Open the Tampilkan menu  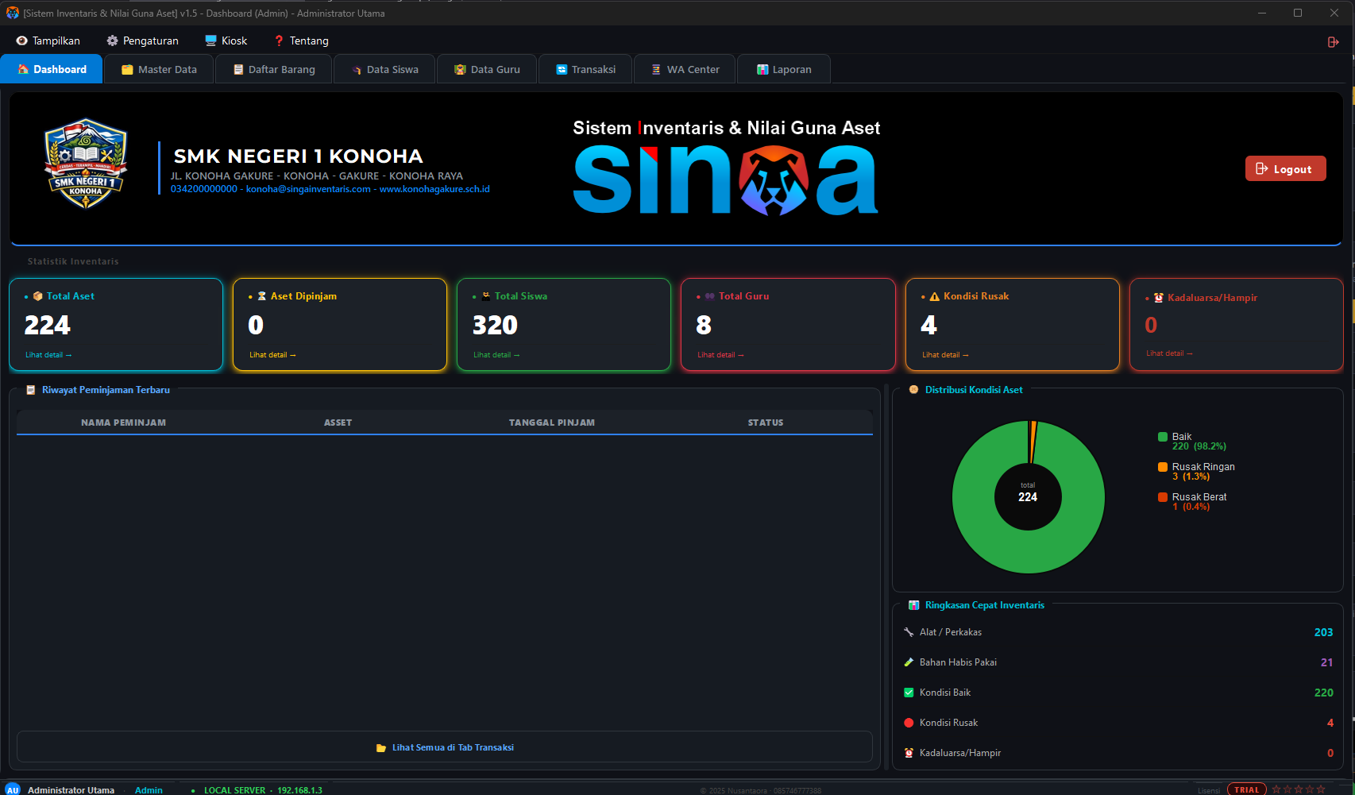(48, 41)
